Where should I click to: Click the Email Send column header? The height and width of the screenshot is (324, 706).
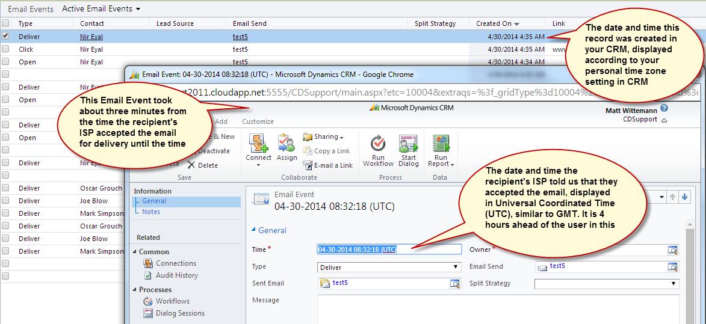tap(249, 23)
